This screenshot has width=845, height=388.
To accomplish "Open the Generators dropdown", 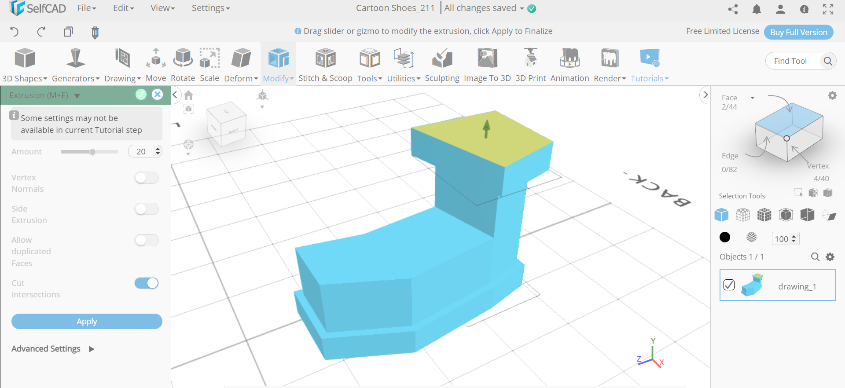I will pos(76,65).
